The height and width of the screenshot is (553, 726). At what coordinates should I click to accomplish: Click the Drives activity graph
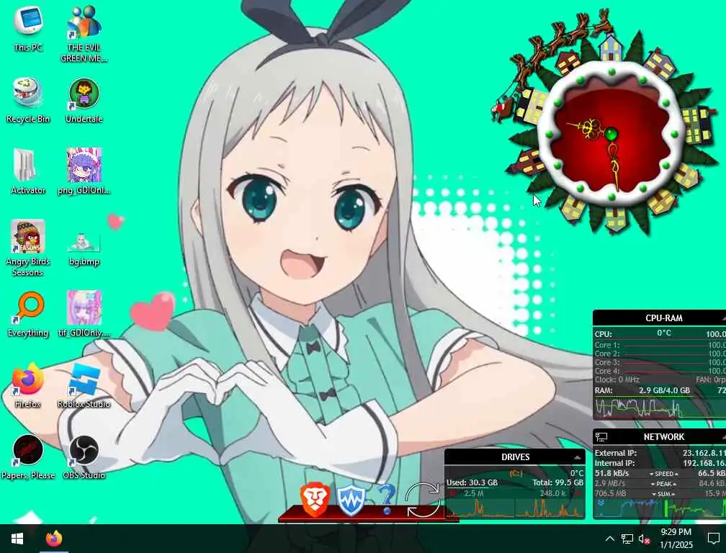515,508
